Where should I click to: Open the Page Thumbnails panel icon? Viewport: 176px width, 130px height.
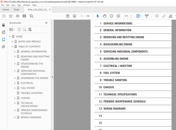[x=3, y=32]
